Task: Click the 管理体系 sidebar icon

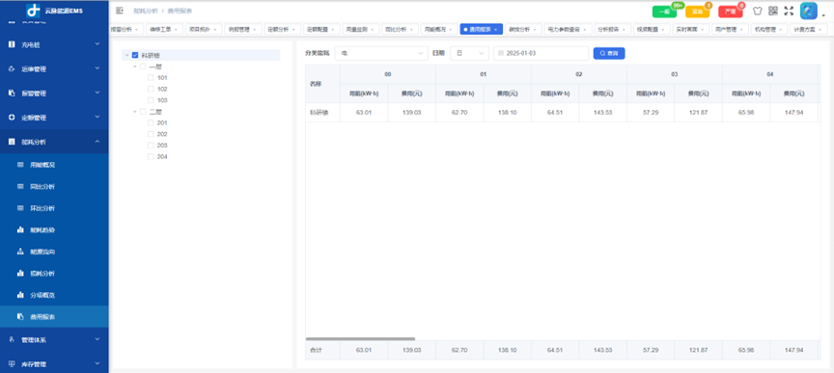Action: pyautogui.click(x=12, y=339)
